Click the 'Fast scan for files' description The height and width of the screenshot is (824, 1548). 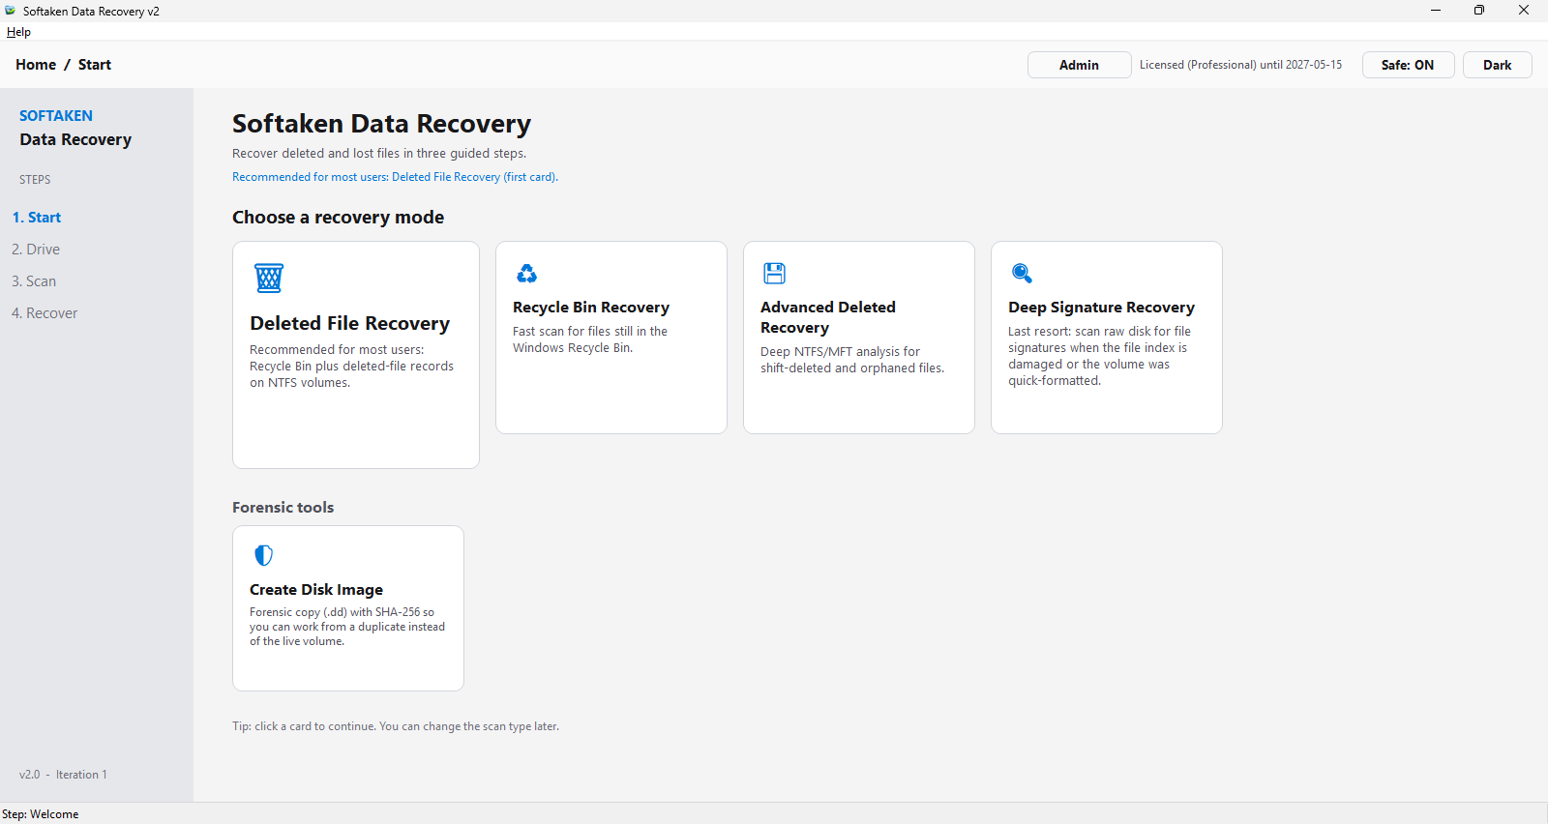pos(590,339)
